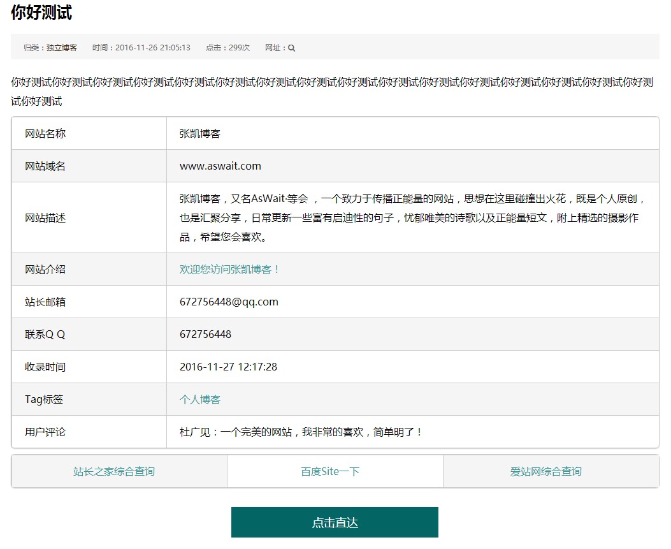
Task: Click the magnifier icon next to 网址
Action: 292,48
